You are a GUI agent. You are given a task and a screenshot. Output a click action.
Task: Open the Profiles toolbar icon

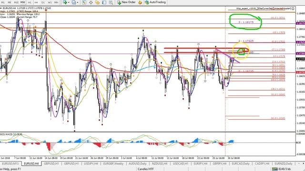pyautogui.click(x=74, y=2)
